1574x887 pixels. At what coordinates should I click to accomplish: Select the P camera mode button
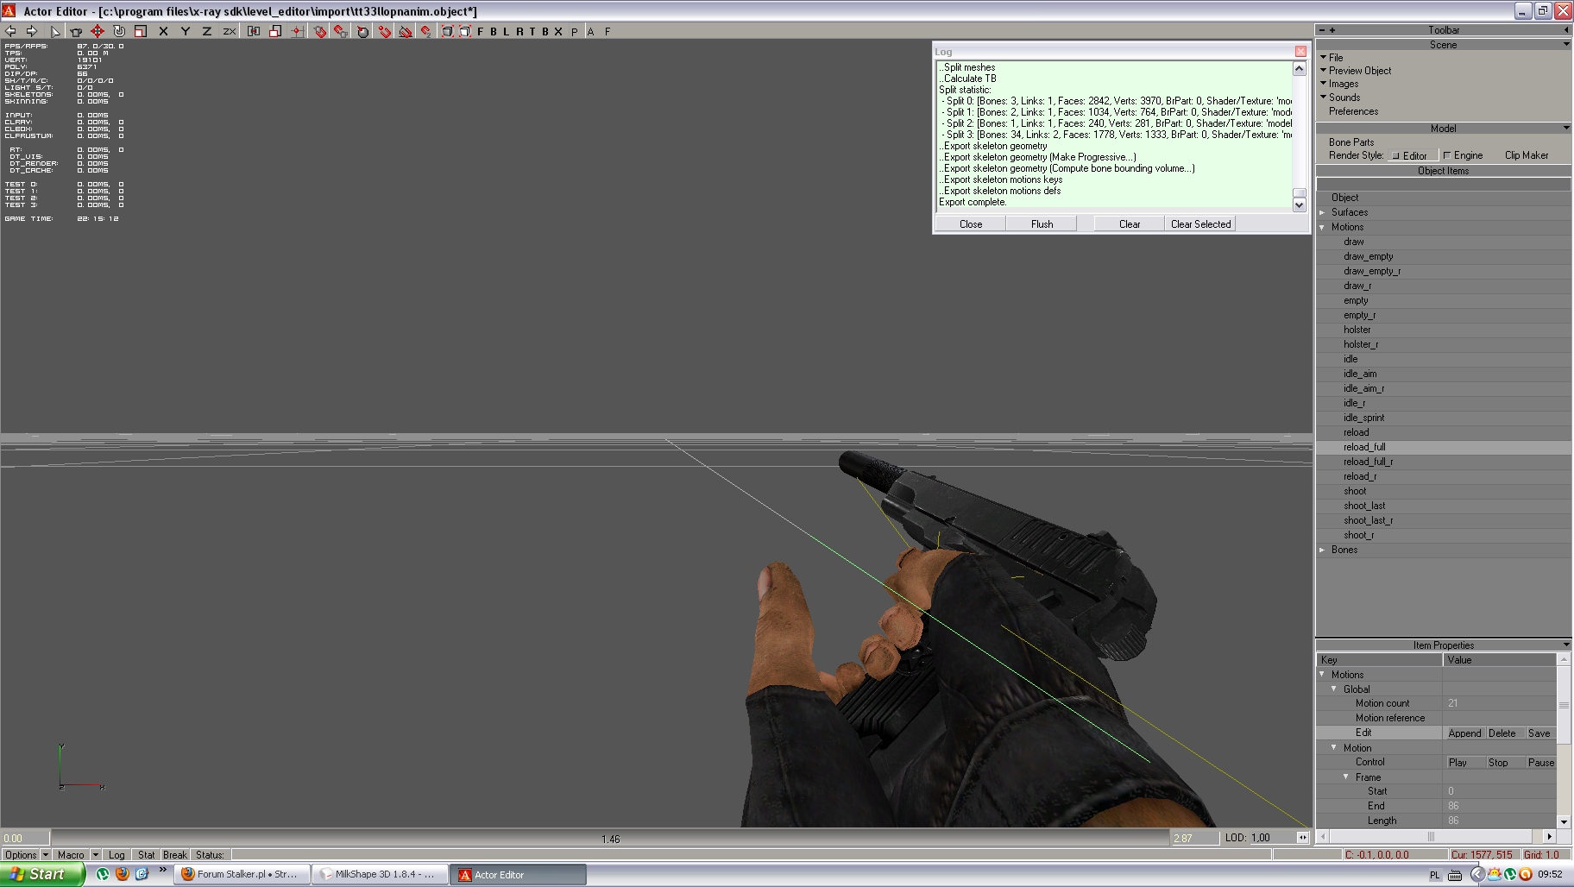pyautogui.click(x=575, y=31)
